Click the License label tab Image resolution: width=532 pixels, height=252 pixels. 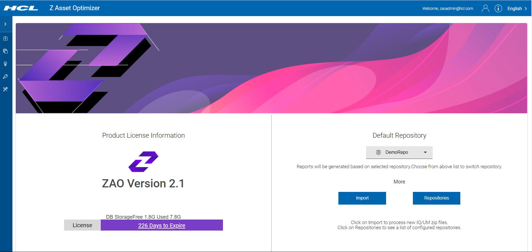[82, 225]
